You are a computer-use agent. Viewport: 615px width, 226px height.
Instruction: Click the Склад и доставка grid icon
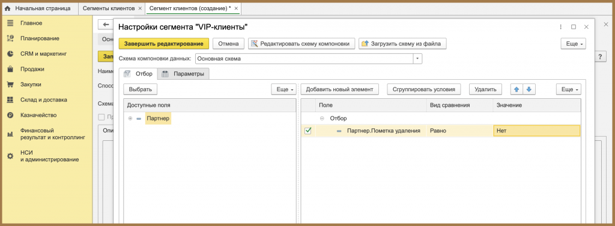click(10, 100)
